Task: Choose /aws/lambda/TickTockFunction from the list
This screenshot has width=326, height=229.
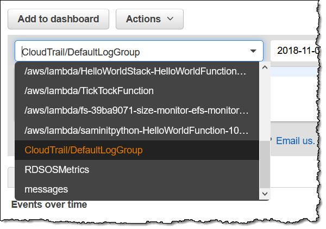Action: point(89,91)
